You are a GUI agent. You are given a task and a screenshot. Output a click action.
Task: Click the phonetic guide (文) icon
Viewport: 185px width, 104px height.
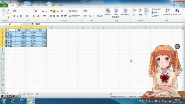(45, 16)
